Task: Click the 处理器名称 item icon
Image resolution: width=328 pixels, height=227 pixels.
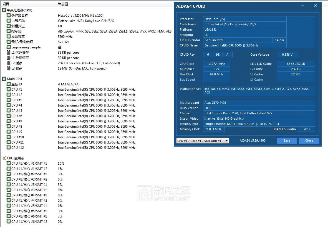Action: click(x=8, y=15)
